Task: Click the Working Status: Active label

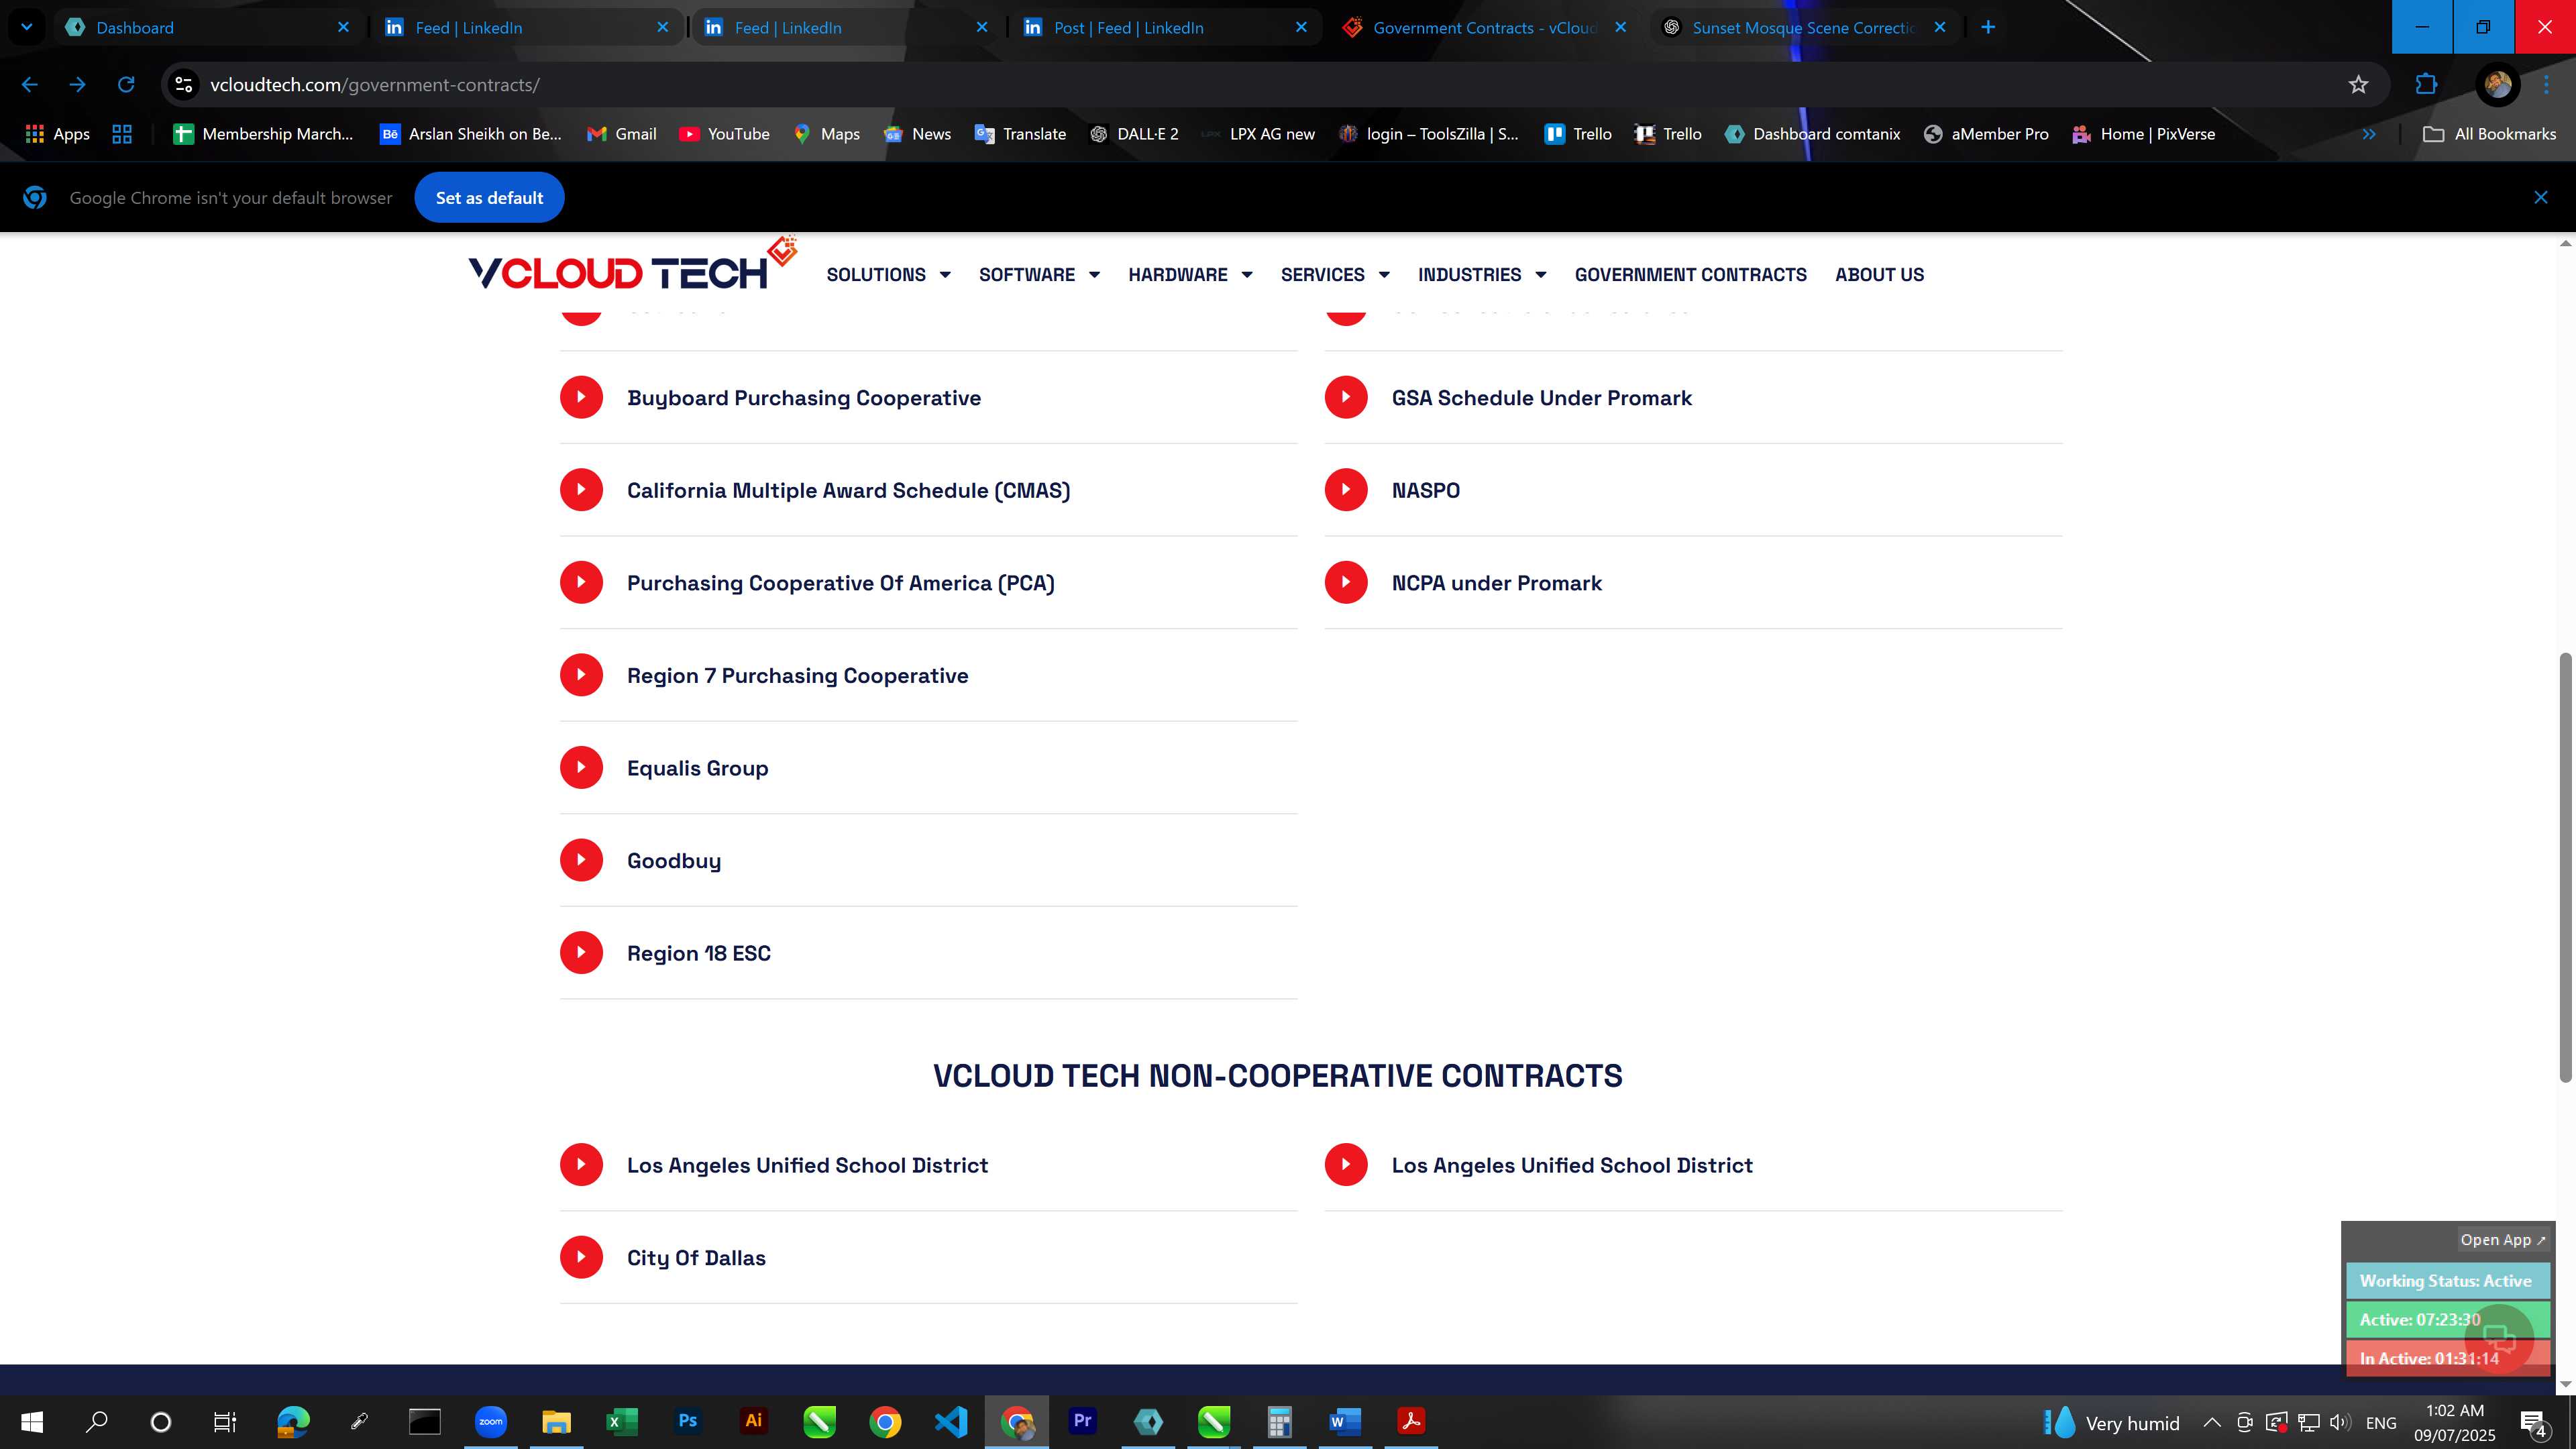Action: click(x=2446, y=1281)
